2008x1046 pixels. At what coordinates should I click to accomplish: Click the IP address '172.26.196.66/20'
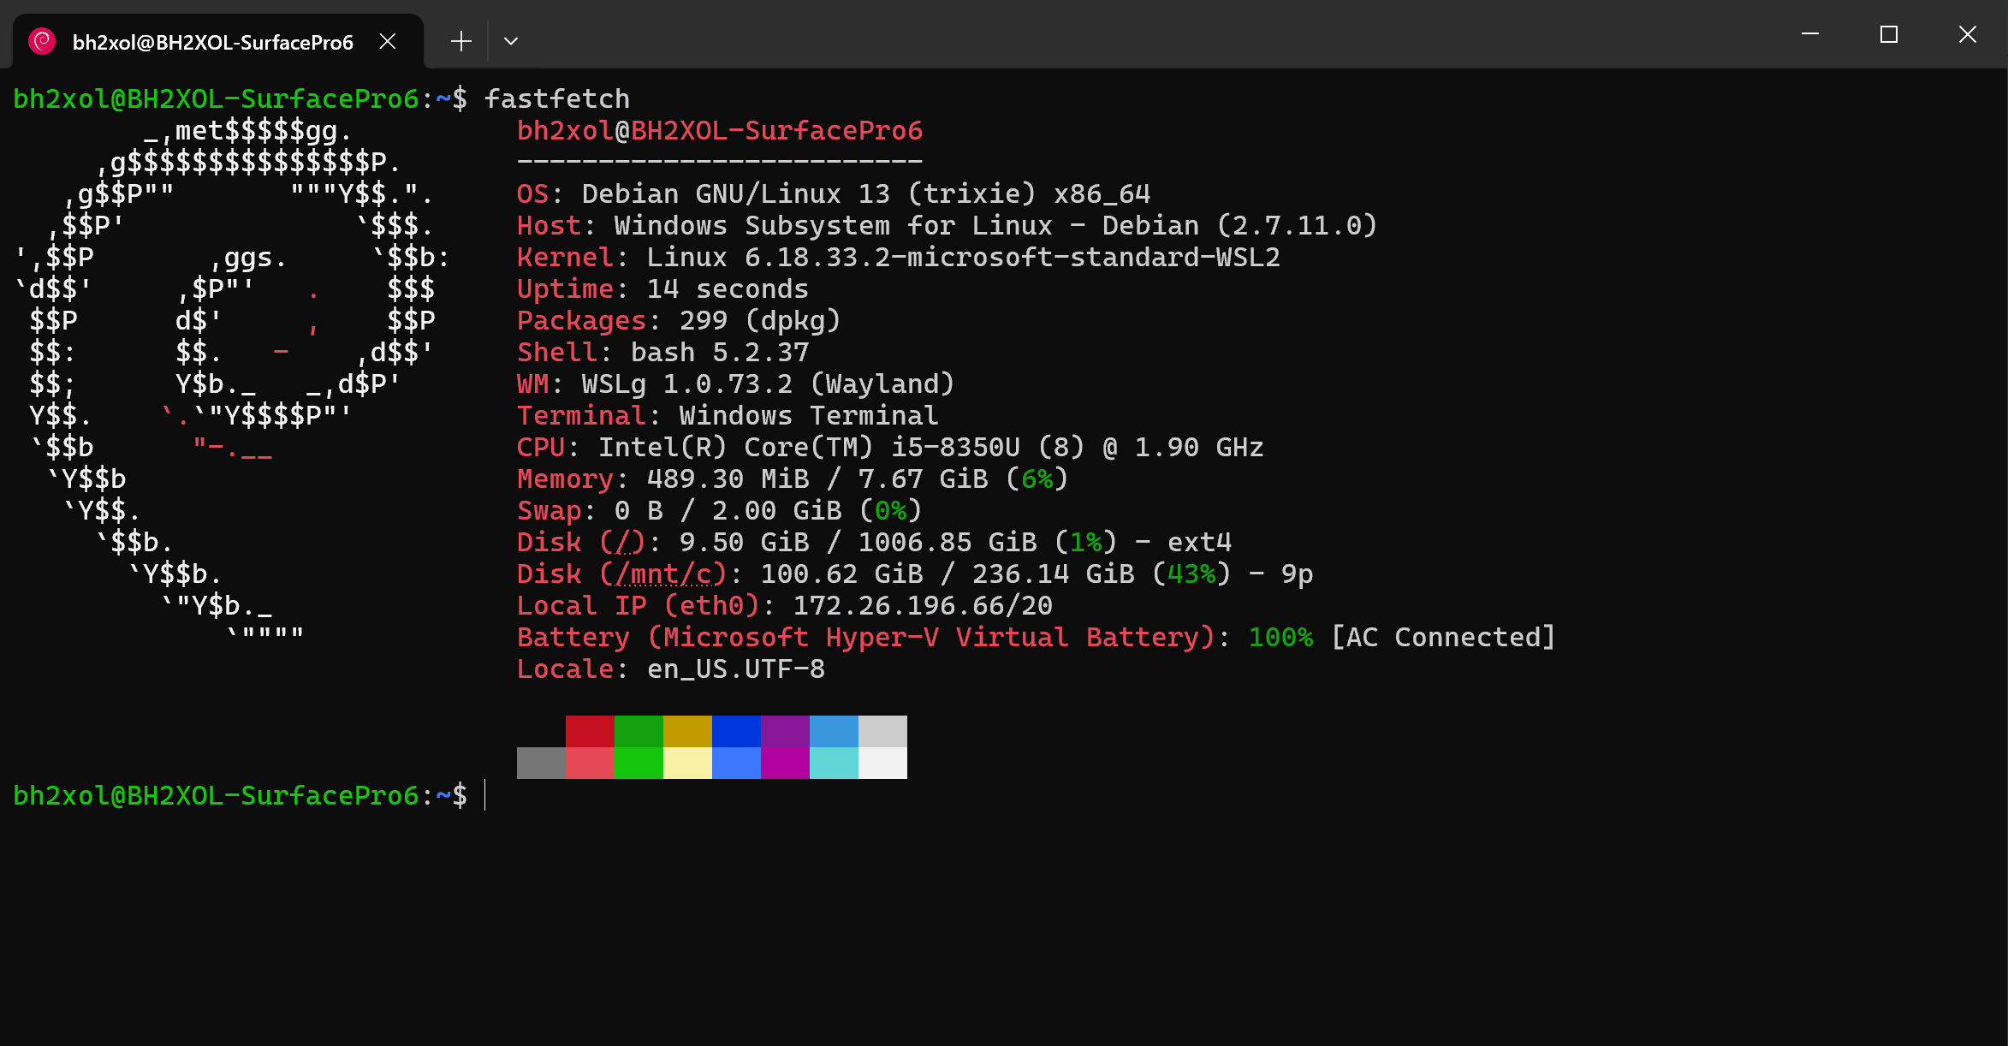point(923,605)
